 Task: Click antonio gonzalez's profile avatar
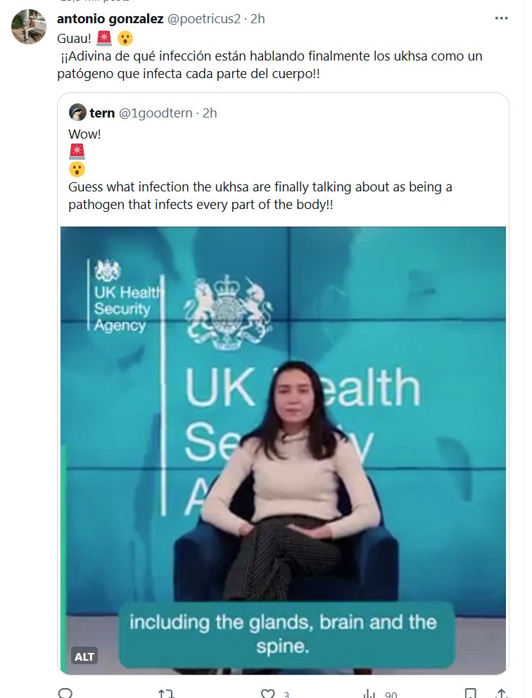pos(30,26)
